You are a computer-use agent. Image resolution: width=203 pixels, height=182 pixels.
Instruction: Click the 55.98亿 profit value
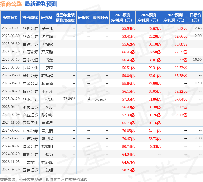pos(128,28)
